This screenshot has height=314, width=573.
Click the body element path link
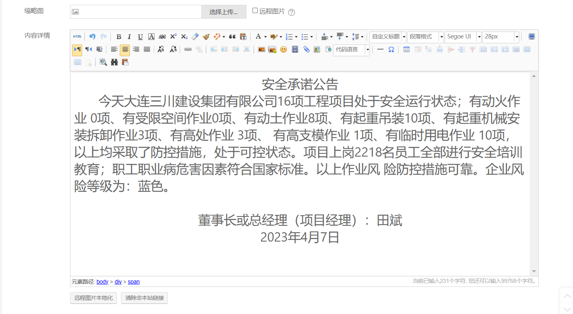102,282
